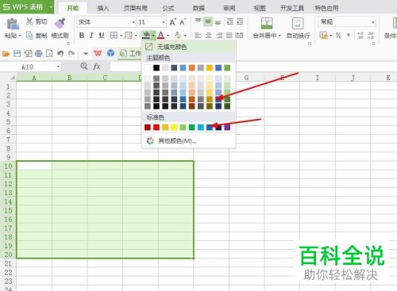Select row 5 header
The width and height of the screenshot is (397, 291).
[x=8, y=122]
